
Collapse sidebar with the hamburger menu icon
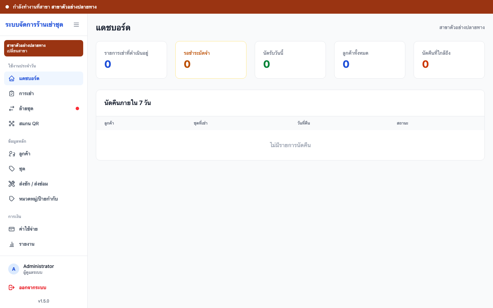coord(76,25)
